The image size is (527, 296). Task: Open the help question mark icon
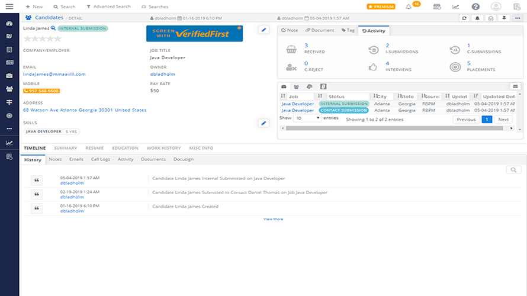tap(475, 7)
